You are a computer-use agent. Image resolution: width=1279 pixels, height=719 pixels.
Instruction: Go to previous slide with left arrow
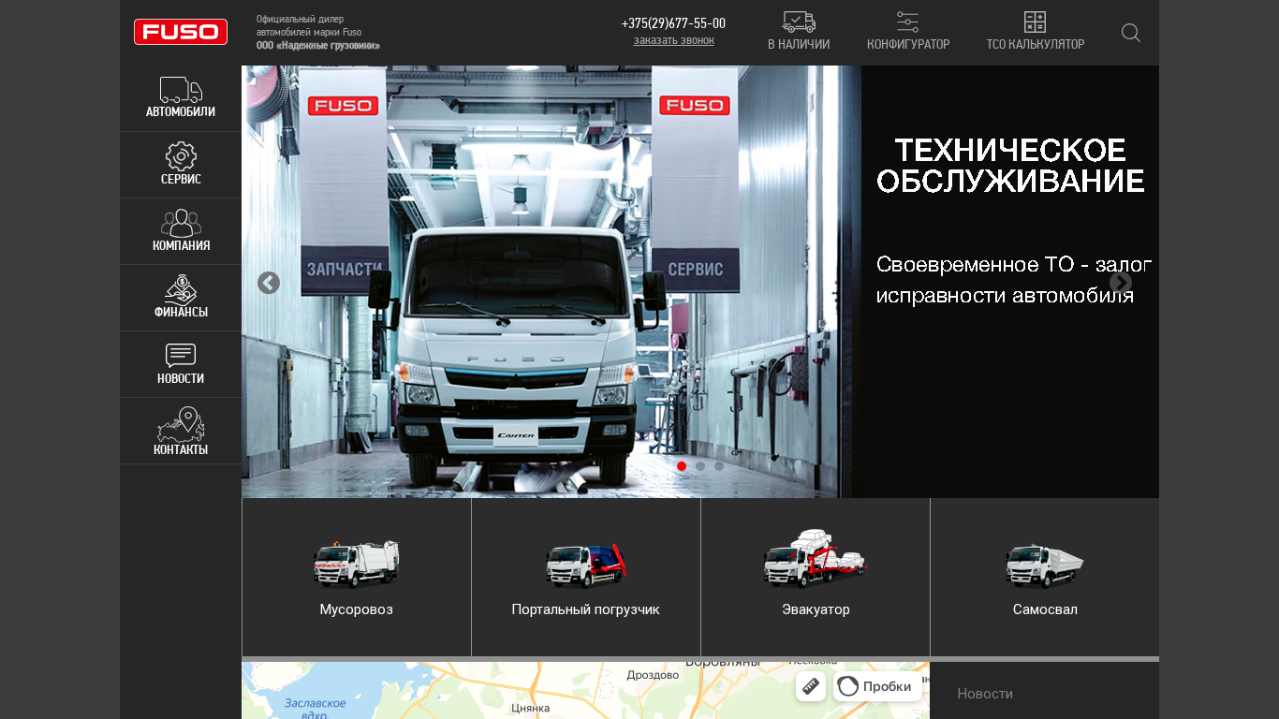[269, 283]
